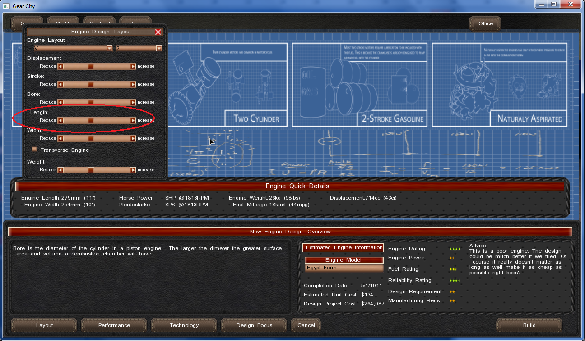This screenshot has height=341, width=585.
Task: Switch to the Performance tab
Action: click(x=114, y=325)
